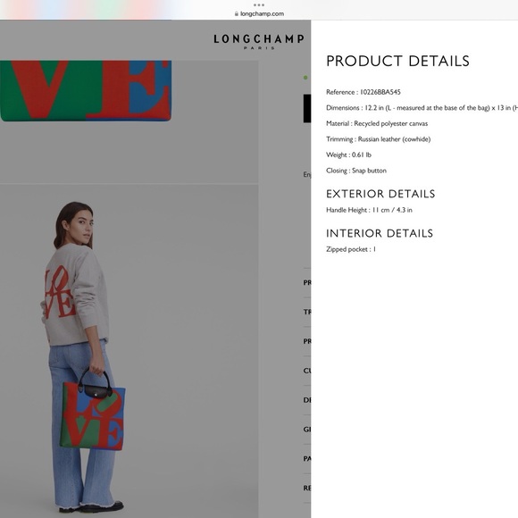Open the green LOVE pouch product image

coord(86,90)
